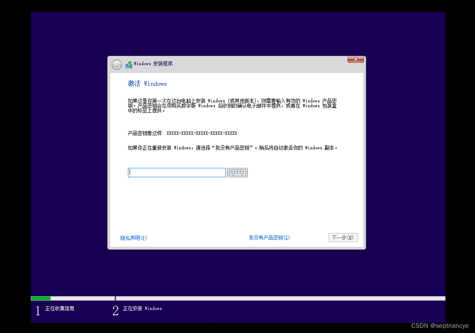Image resolution: width=475 pixels, height=333 pixels.
Task: Click the 正在安装 Windows step label
Action: coord(143,308)
